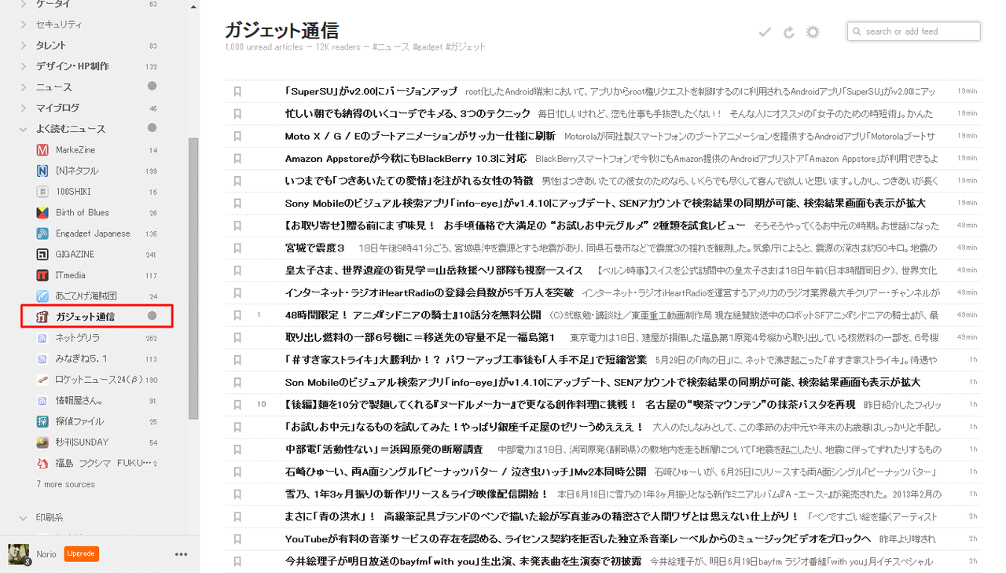Click the #gadget tag
The image size is (1006, 573).
427,47
